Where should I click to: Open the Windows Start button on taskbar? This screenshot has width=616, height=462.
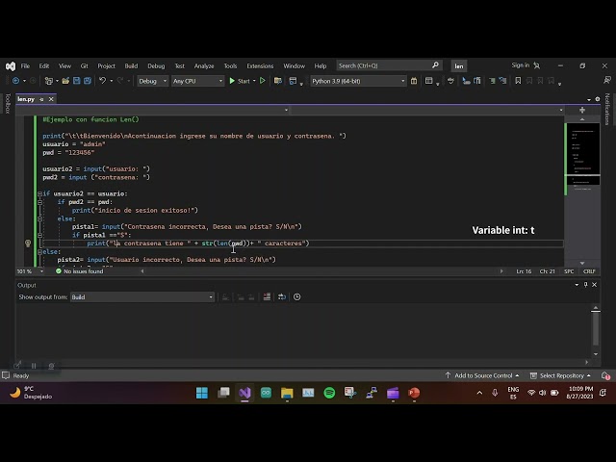[202, 393]
